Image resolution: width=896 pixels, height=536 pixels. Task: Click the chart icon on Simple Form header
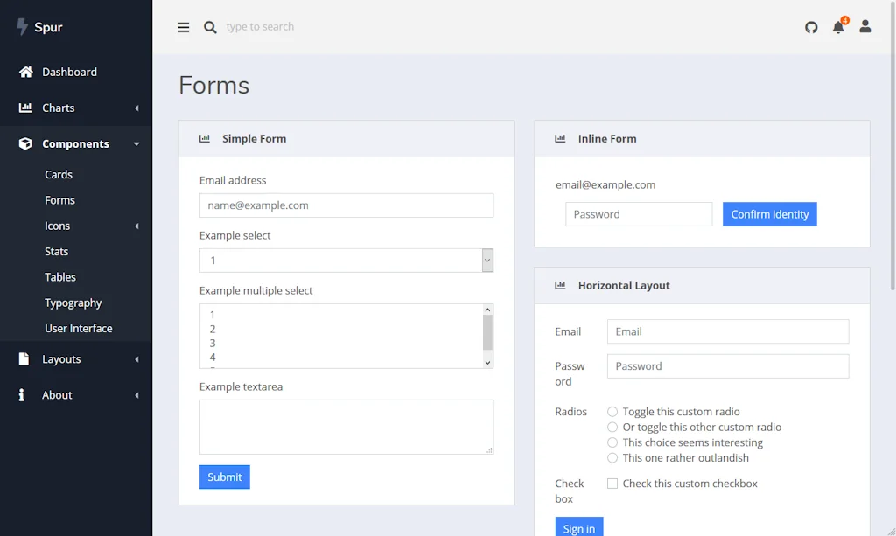click(x=204, y=138)
